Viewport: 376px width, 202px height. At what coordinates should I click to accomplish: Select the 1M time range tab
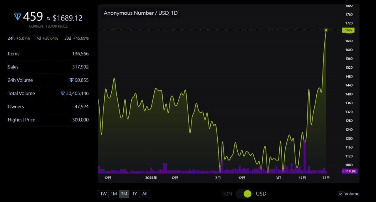click(x=114, y=194)
